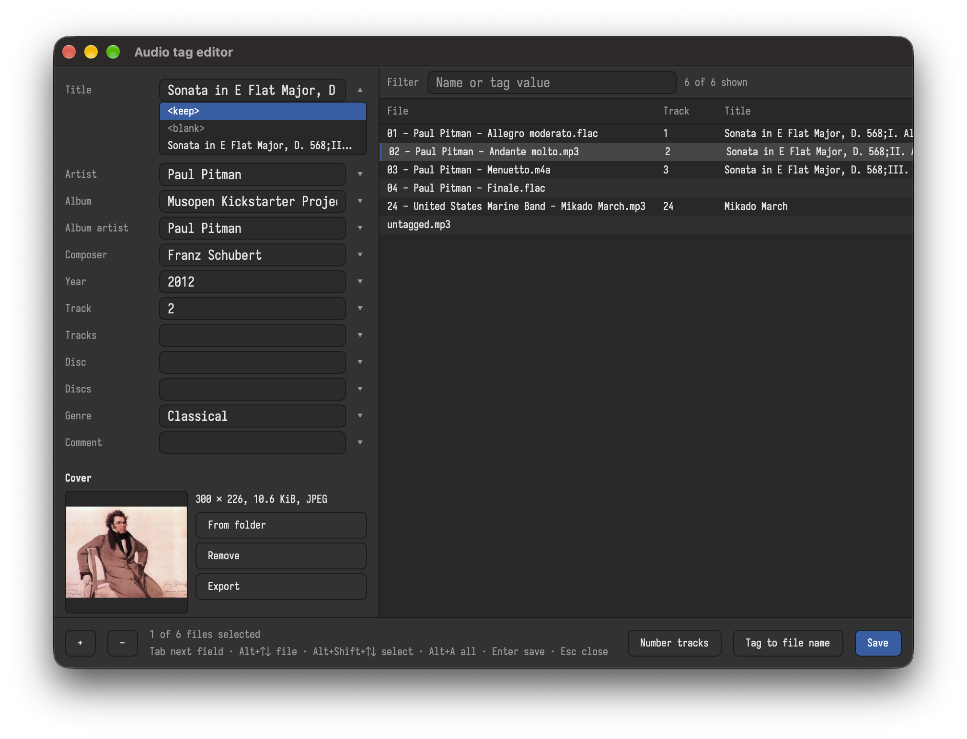Select the Mikado March.mp3 file row
This screenshot has height=739, width=967.
tap(646, 206)
